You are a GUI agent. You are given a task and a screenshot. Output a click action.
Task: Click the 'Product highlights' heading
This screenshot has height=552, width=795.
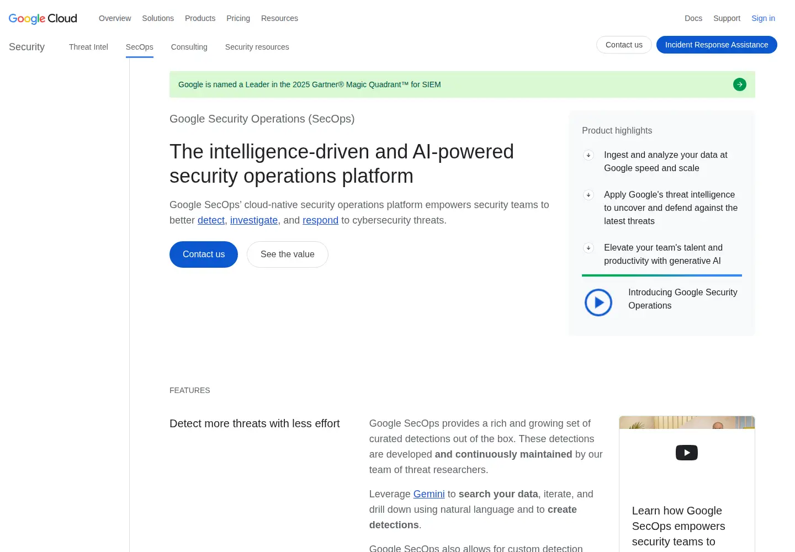pos(617,131)
